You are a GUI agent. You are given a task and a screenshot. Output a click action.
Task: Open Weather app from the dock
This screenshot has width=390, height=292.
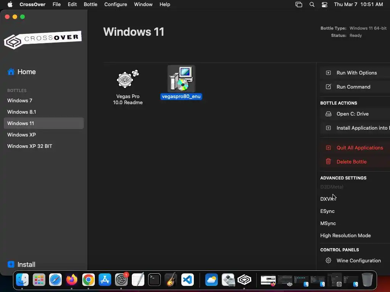(x=211, y=280)
